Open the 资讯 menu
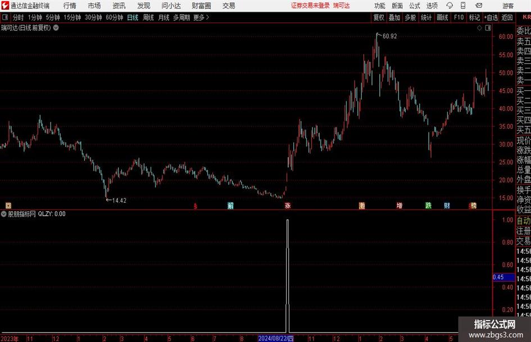This screenshot has height=342, width=531. coord(119,6)
